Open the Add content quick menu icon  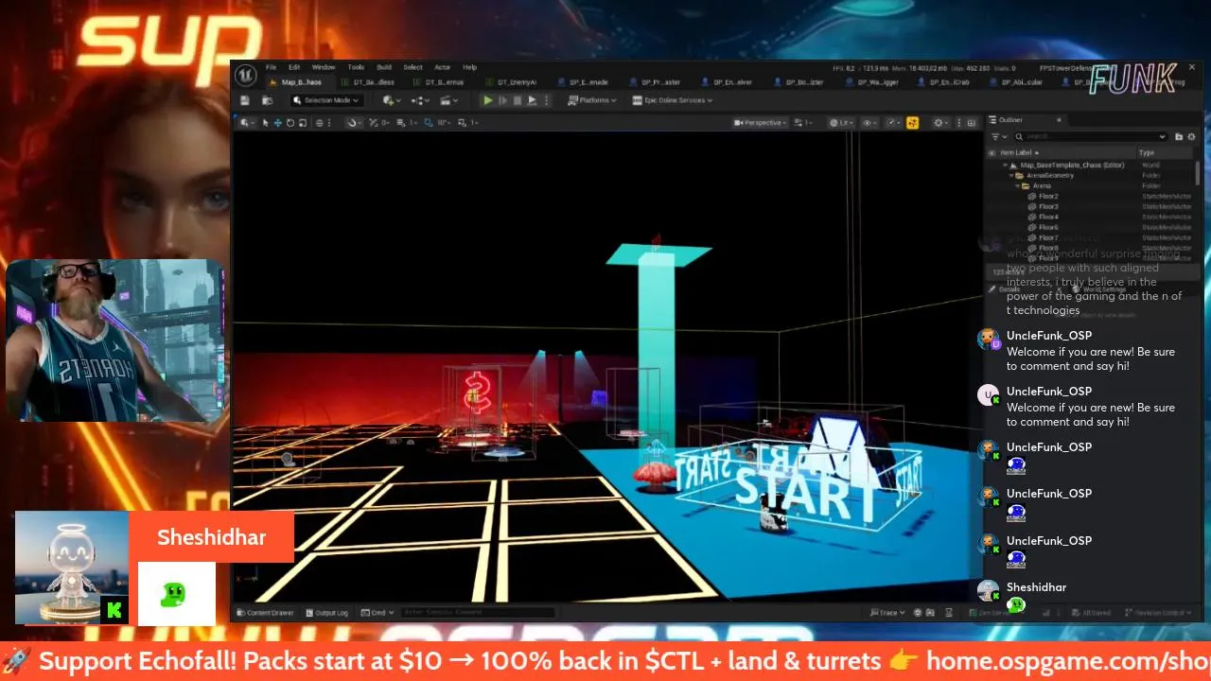pyautogui.click(x=390, y=100)
